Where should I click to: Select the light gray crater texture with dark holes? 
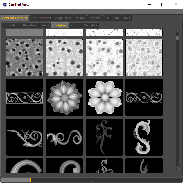pos(64,58)
